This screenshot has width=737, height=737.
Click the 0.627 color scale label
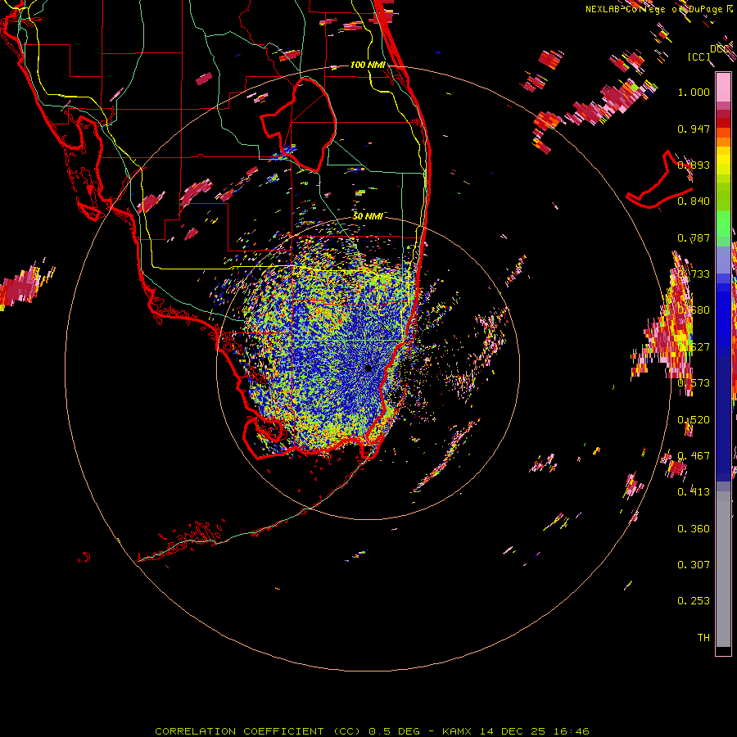694,347
